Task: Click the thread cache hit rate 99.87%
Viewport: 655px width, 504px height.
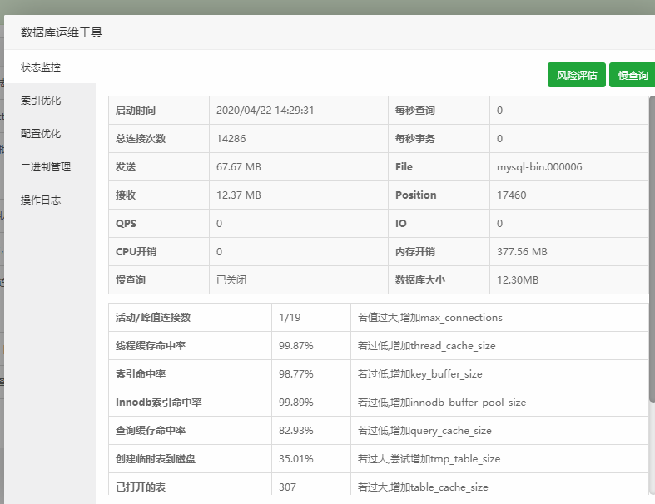Action: (295, 346)
